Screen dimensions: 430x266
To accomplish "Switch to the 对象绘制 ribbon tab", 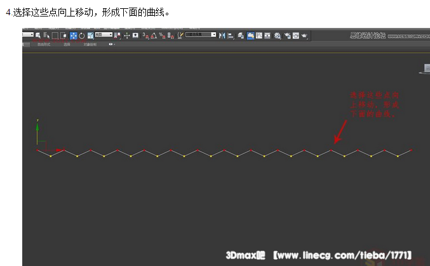I will click(90, 44).
